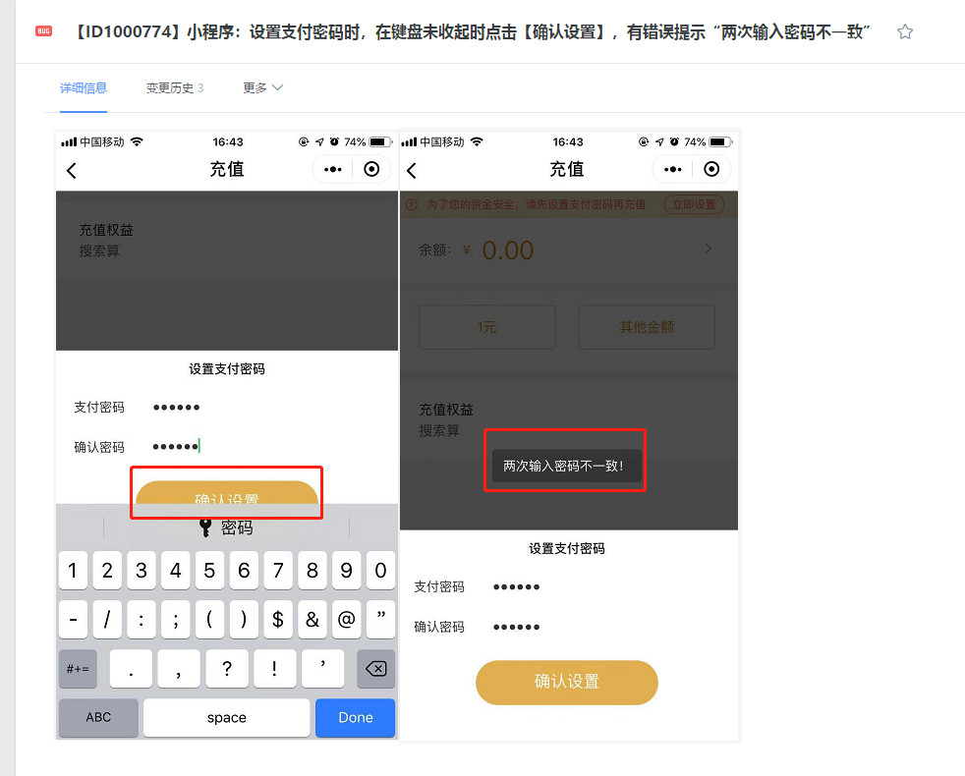Open three-dots menu in right screenshot

(673, 169)
